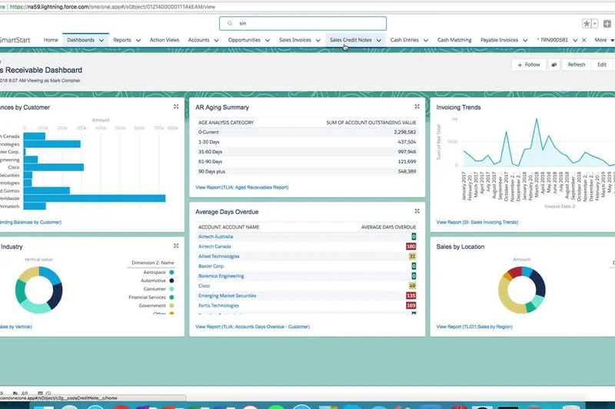Close the TRN000581 tab
Screen dimensions: 615x409
point(584,40)
